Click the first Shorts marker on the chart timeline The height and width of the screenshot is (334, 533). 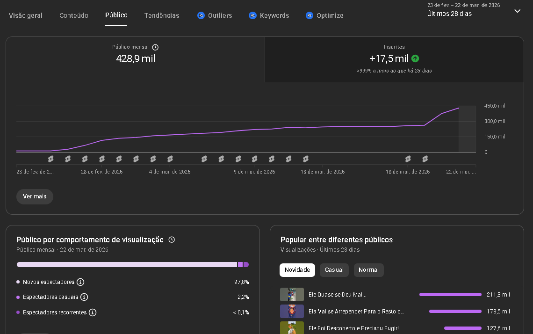click(x=51, y=159)
